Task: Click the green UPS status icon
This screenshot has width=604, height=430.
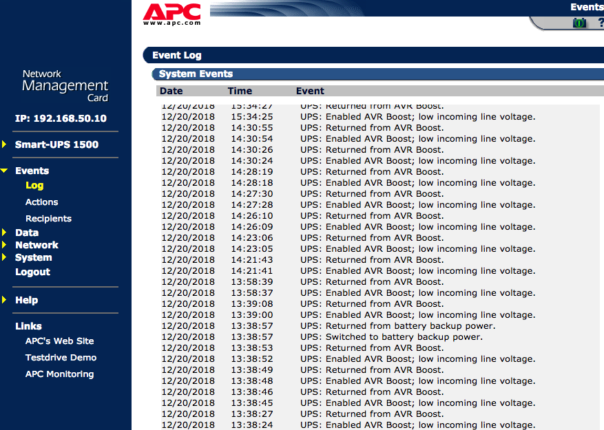Action: [579, 23]
